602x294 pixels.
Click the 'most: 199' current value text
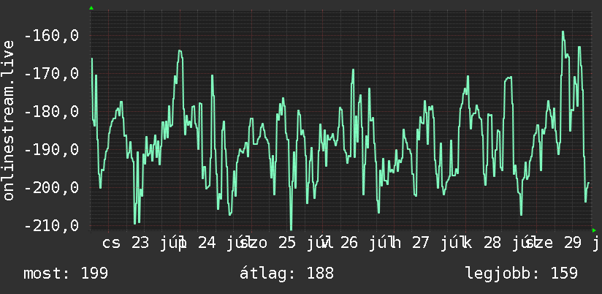pyautogui.click(x=66, y=274)
